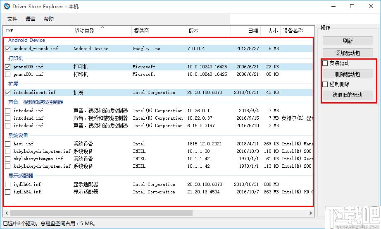Screen dimensions: 381x229
Task: Collapse the 显示适配器 group header
Action: click(21, 176)
